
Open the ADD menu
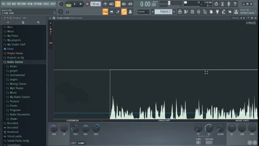point(14,4)
